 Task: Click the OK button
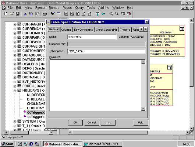pos(75,123)
